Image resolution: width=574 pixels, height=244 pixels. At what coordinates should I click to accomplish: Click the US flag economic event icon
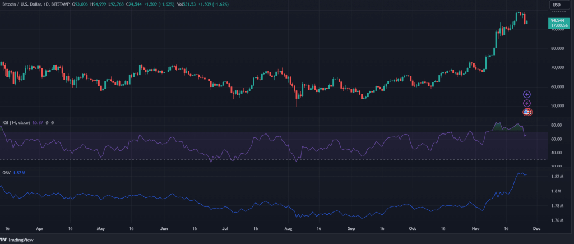(x=527, y=112)
